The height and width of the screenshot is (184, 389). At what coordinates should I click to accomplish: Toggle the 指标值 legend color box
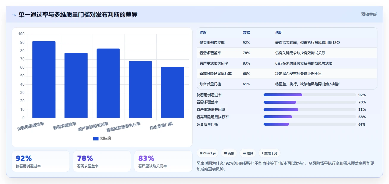96,139
